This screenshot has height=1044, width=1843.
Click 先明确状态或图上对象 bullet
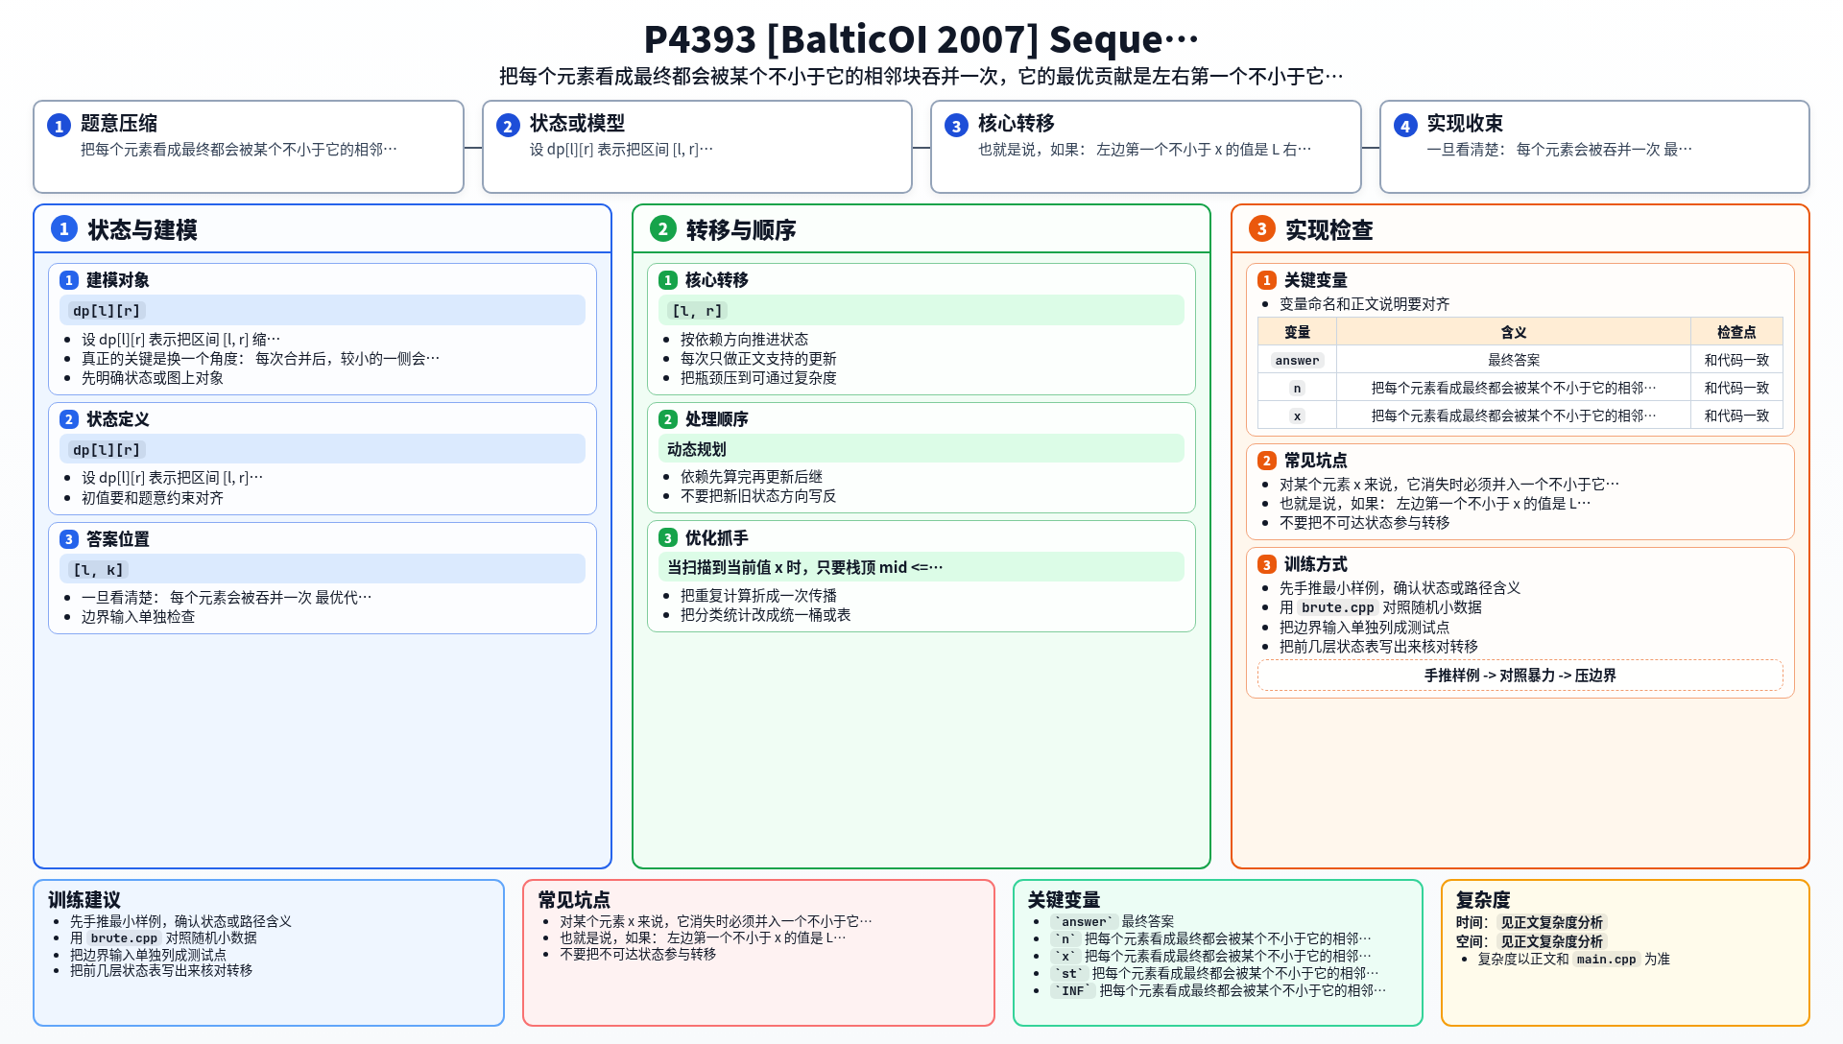pos(153,378)
